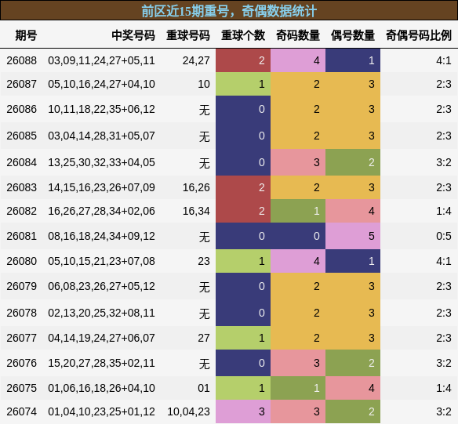The height and width of the screenshot is (424, 458).
Task: Select issue number 26074
Action: tap(22, 411)
